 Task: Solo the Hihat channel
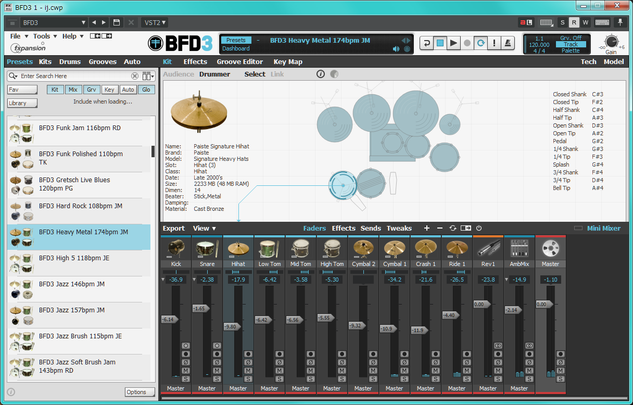tap(248, 379)
